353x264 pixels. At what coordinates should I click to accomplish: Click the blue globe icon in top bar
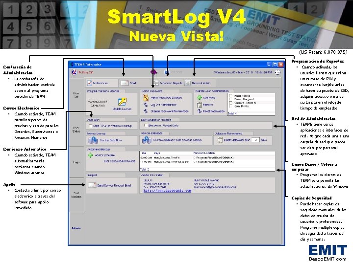[x=167, y=72]
